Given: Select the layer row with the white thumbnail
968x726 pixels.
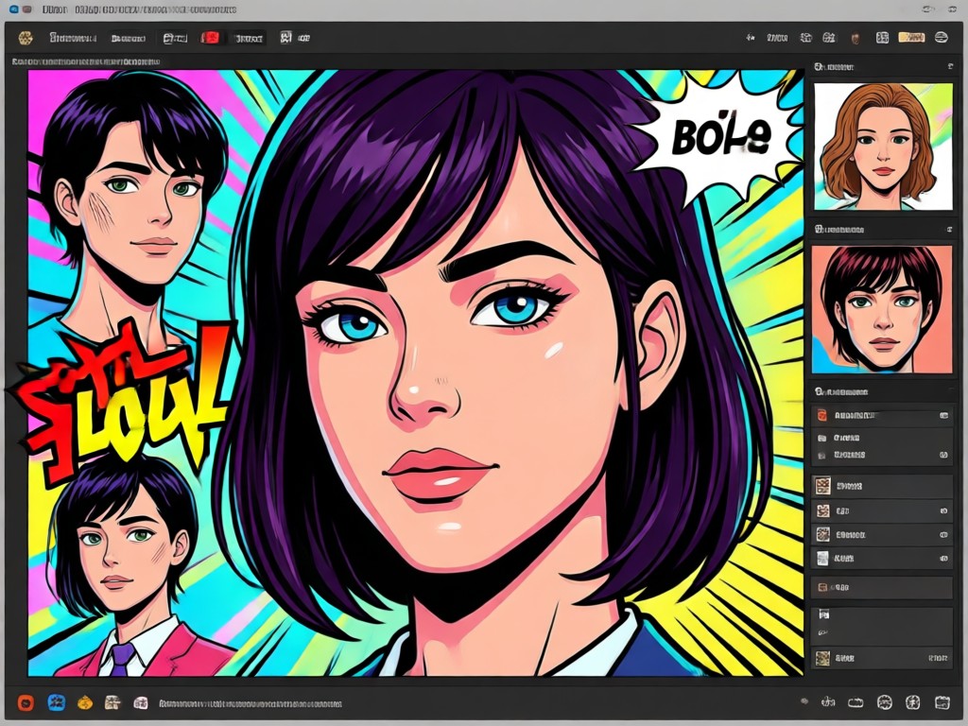Looking at the screenshot, I should point(882,558).
